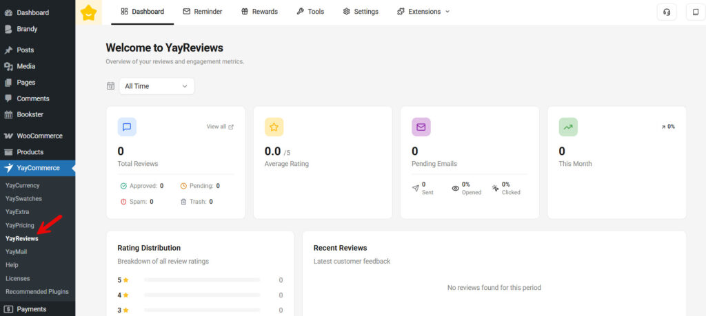Click the Rating Distribution heading
The height and width of the screenshot is (316, 706).
click(x=149, y=248)
